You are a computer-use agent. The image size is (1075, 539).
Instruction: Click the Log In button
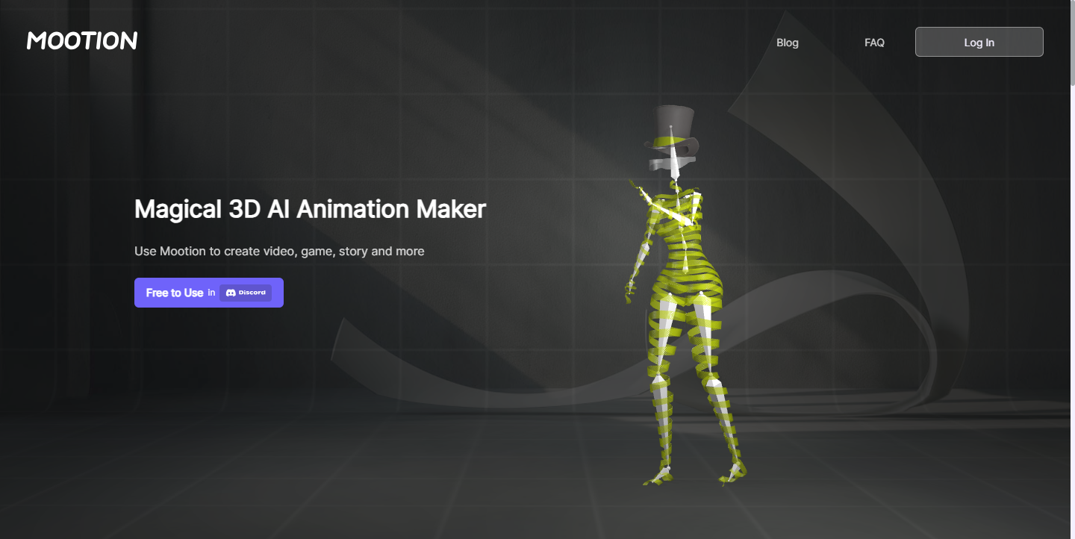(x=979, y=42)
